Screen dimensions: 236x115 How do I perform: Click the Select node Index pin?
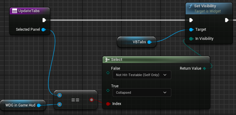(x=108, y=104)
